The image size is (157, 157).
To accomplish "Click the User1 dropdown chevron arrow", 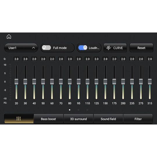I will point(33,48).
